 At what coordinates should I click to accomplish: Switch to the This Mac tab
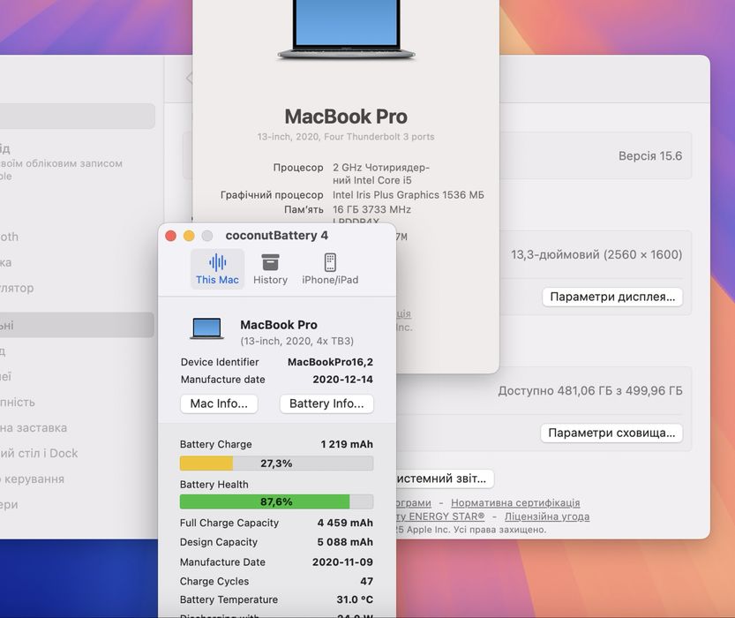point(217,269)
